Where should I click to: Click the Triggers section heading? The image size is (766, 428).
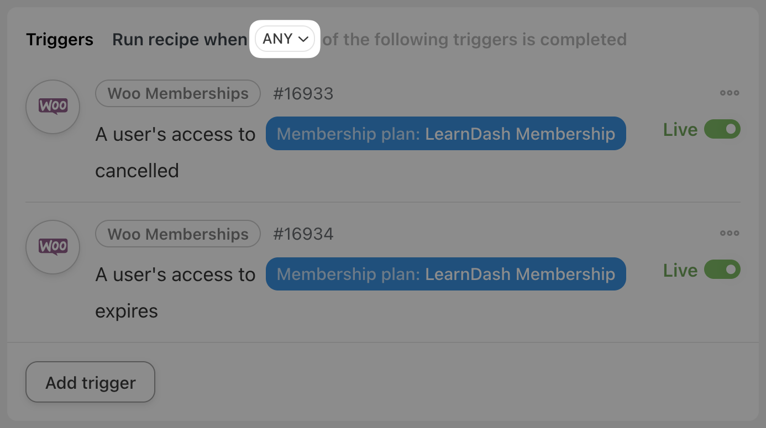[60, 40]
